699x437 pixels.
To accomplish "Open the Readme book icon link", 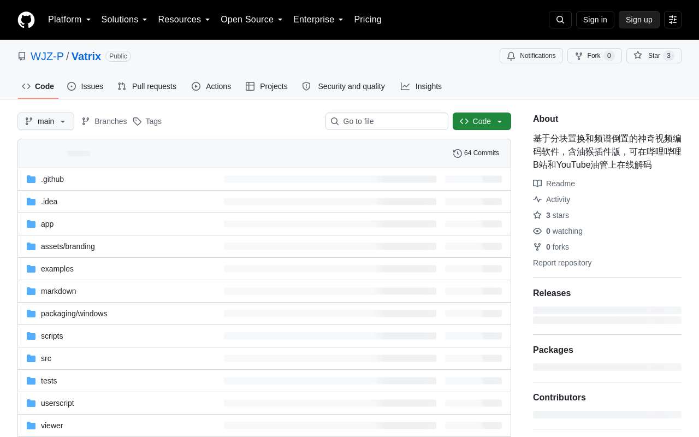I will click(x=537, y=184).
